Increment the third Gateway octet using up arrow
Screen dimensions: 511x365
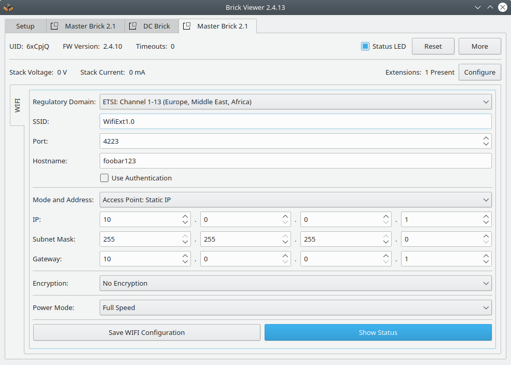[x=386, y=256]
